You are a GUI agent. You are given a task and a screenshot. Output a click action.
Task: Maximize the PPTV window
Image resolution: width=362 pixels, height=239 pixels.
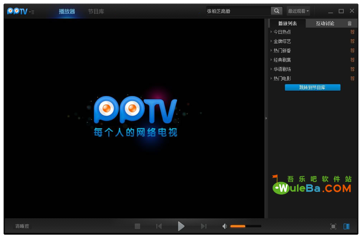tap(341, 11)
